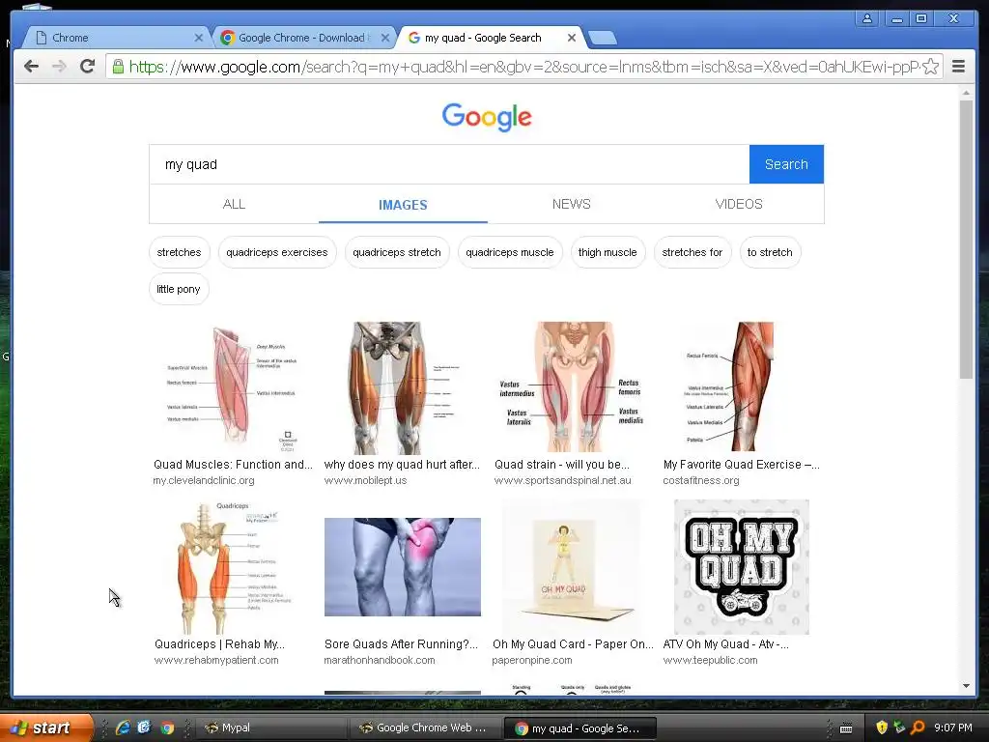Open the mobilept.us quad hurt image
The width and height of the screenshot is (989, 742).
402,388
